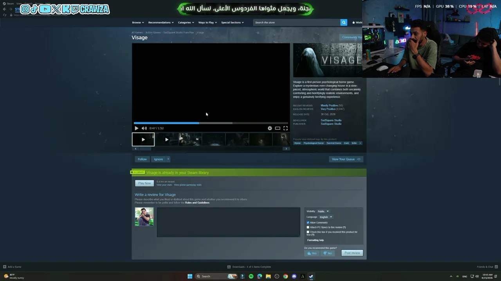
Task: Open Downloads status in Steam footer
Action: (249, 267)
